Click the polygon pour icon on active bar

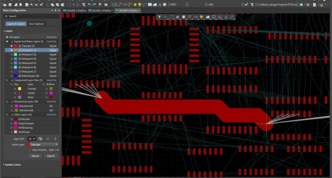point(208,17)
